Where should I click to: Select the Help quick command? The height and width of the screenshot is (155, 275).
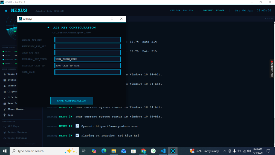(x=10, y=115)
